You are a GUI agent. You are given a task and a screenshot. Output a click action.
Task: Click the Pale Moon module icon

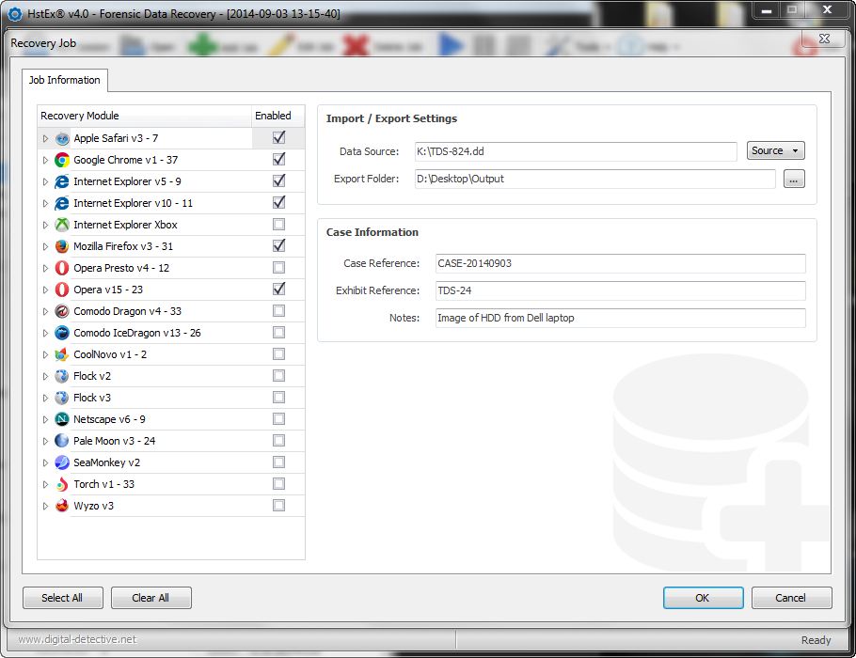(x=62, y=441)
